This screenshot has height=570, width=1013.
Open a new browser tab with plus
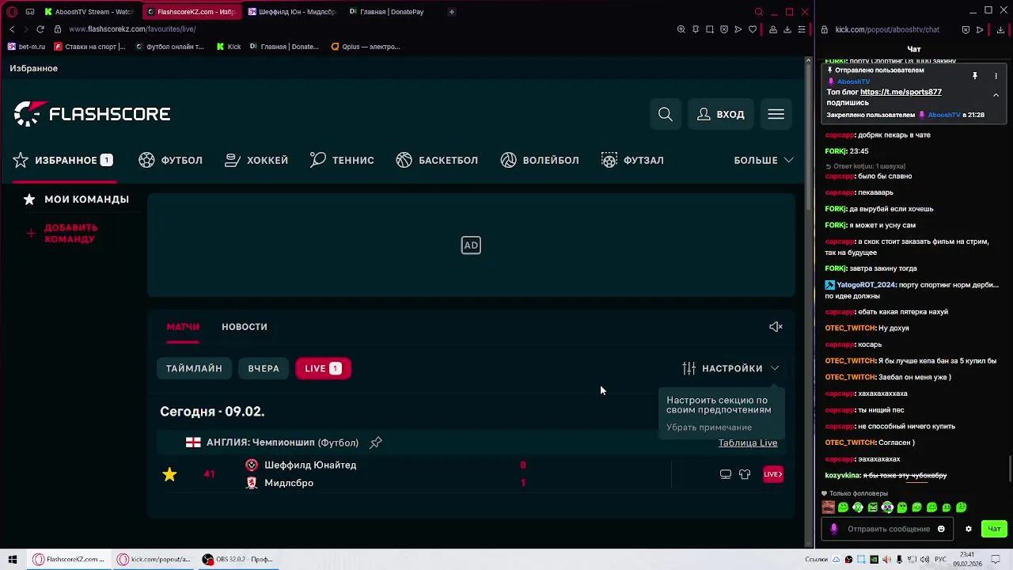point(452,12)
